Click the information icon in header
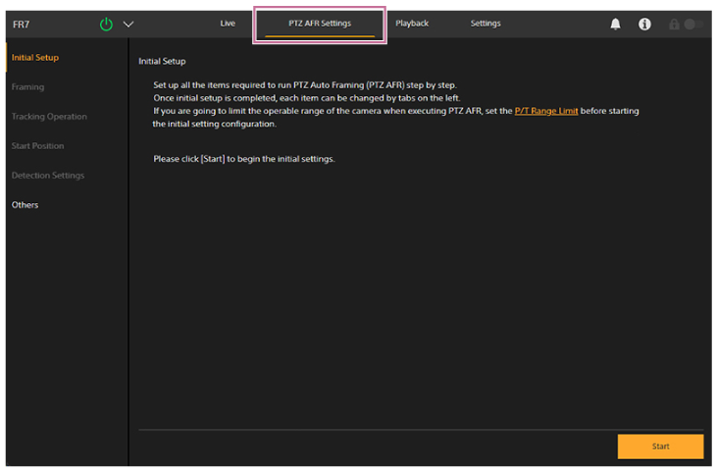 (644, 24)
